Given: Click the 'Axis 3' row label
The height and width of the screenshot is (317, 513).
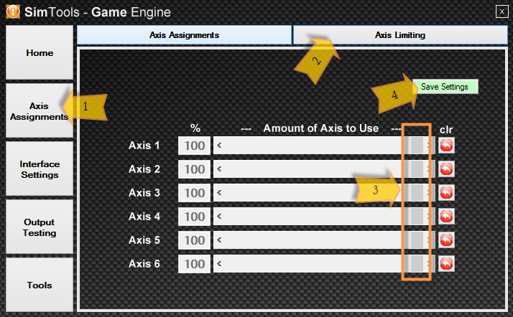Looking at the screenshot, I should [144, 193].
